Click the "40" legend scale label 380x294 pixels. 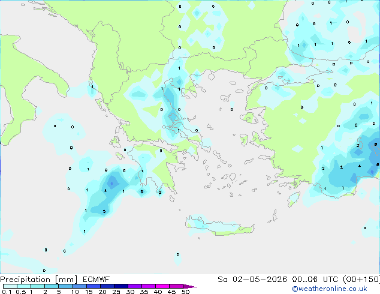click(x=158, y=292)
